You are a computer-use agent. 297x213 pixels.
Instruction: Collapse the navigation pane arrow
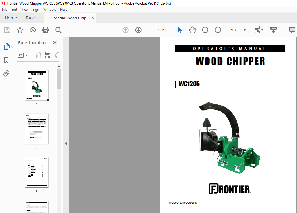tap(66, 143)
